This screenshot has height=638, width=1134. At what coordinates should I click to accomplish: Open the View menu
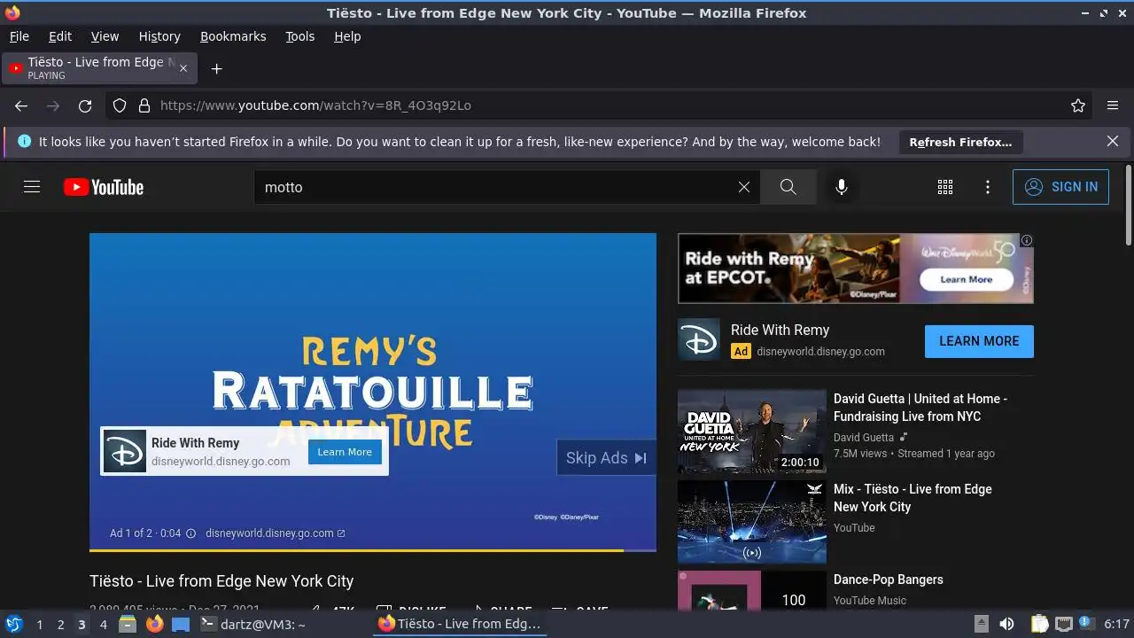pos(105,36)
